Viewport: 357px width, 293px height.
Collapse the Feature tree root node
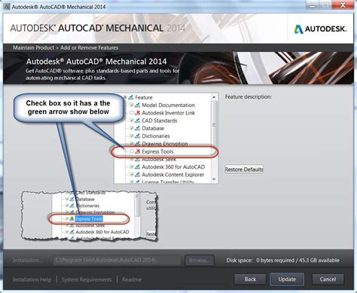(125, 97)
